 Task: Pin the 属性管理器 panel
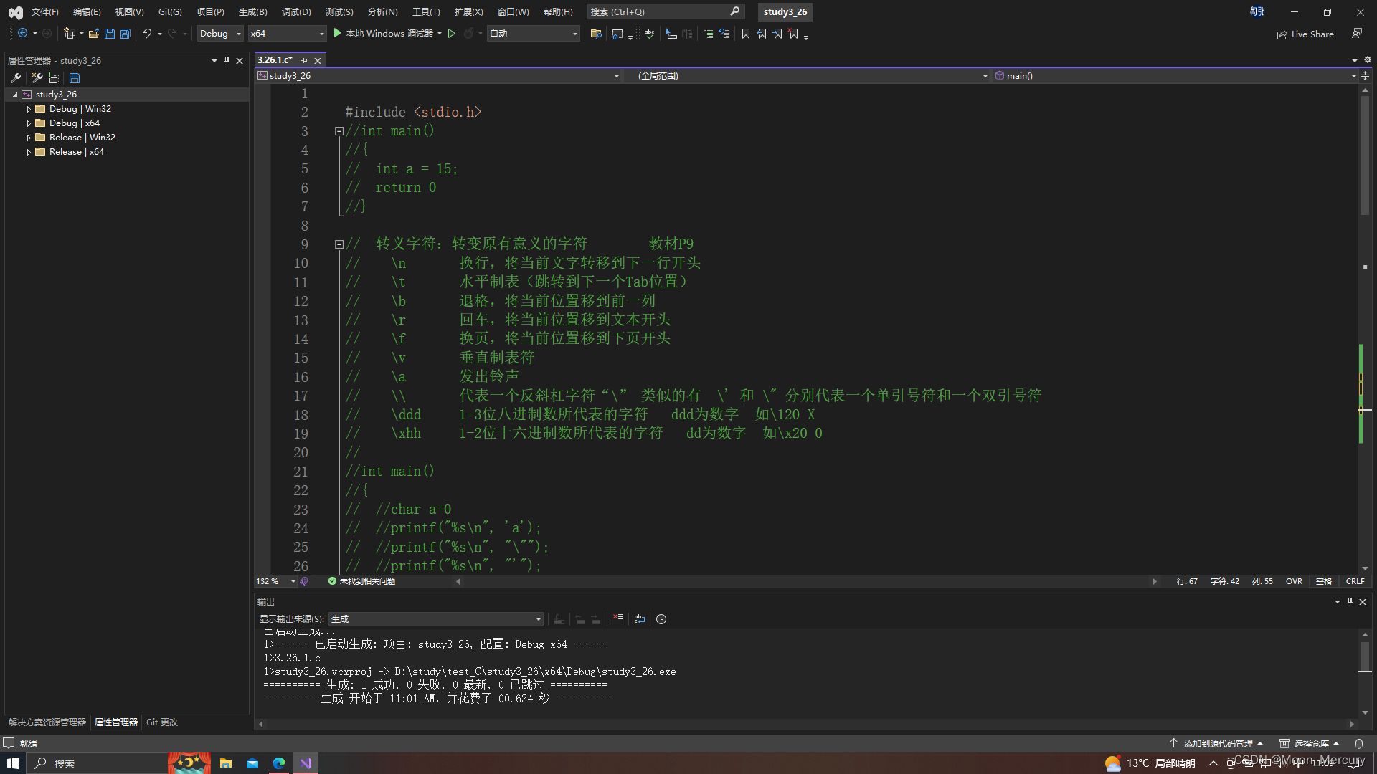tap(226, 60)
